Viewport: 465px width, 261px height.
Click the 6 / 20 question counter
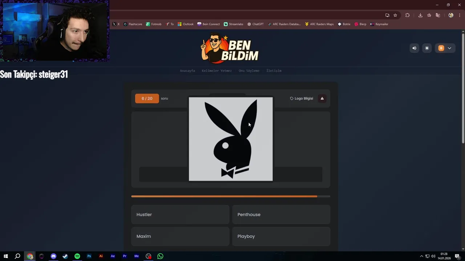click(x=147, y=98)
